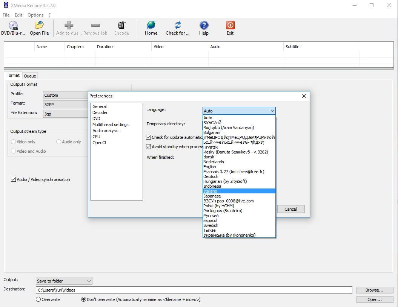Viewport: 398px width, 307px height.
Task: Select the Audio only radio button
Action: coord(58,142)
